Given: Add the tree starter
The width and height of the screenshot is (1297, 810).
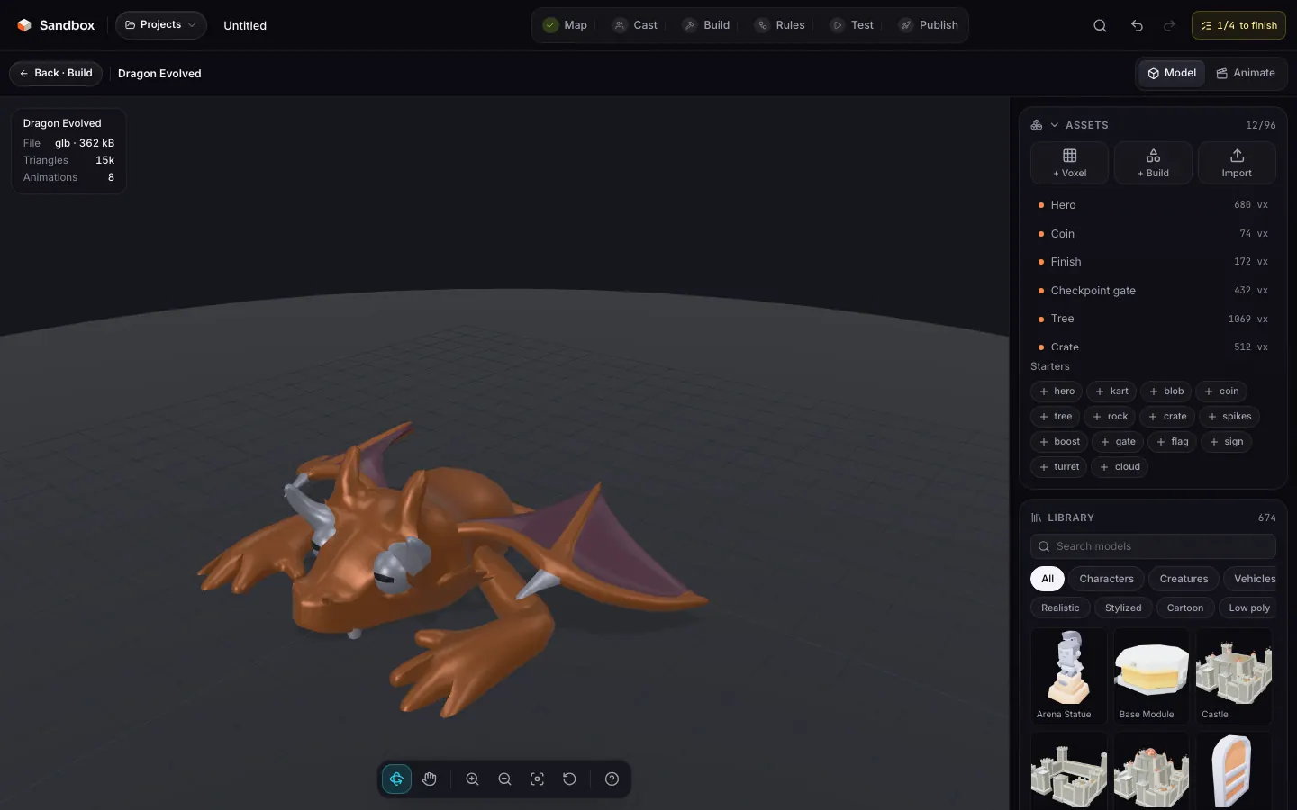Looking at the screenshot, I should click(x=1056, y=417).
